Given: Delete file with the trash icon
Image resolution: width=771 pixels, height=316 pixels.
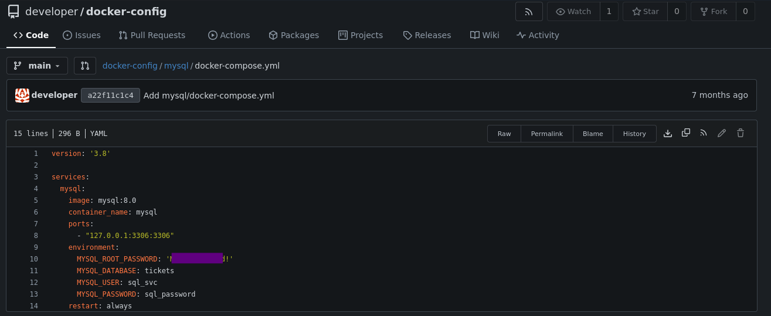Looking at the screenshot, I should point(741,134).
